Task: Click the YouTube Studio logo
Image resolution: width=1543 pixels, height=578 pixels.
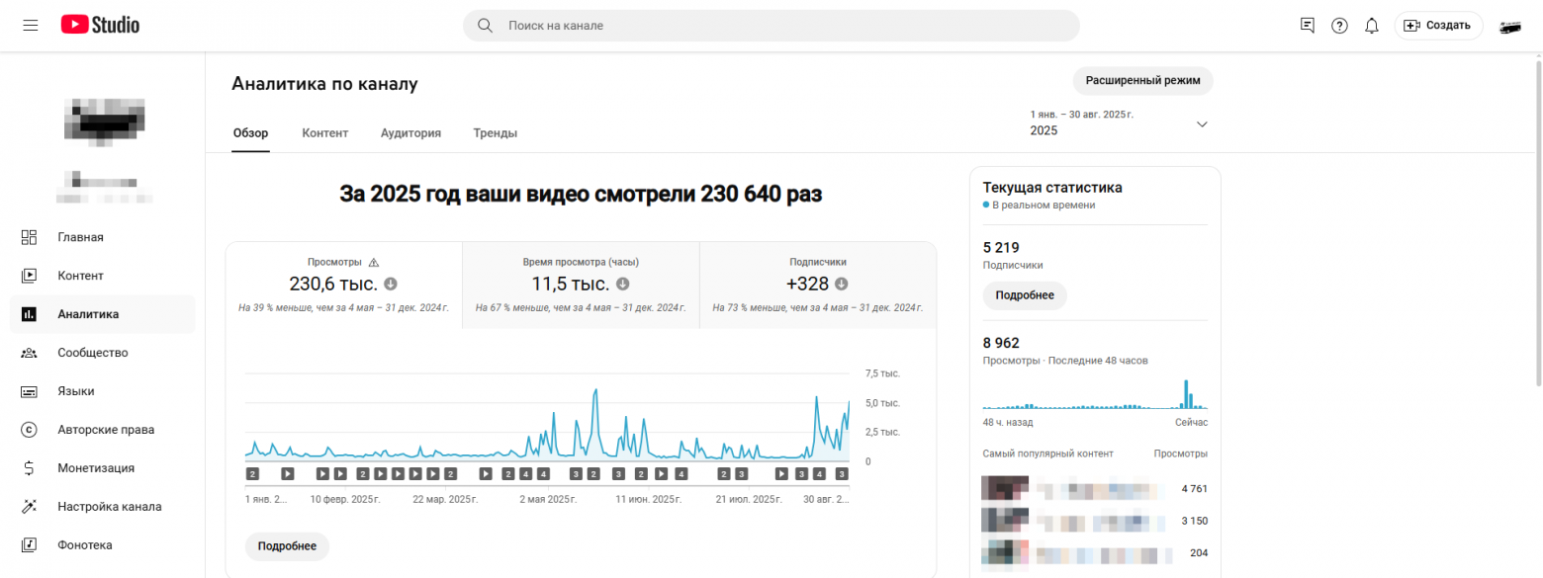Action: [99, 25]
